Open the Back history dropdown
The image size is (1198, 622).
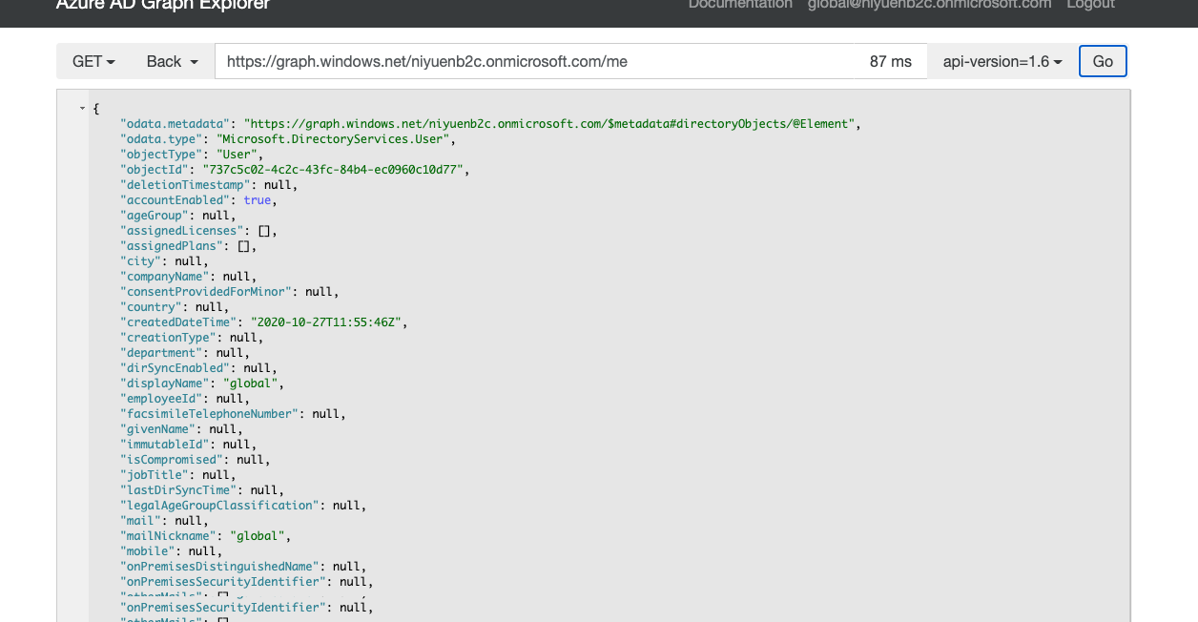pos(173,61)
